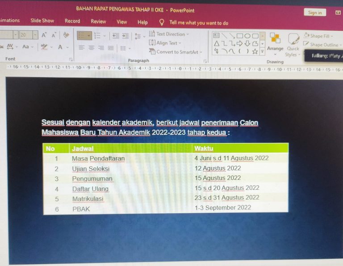Open the Arrange menu
343x266 pixels.
click(275, 44)
